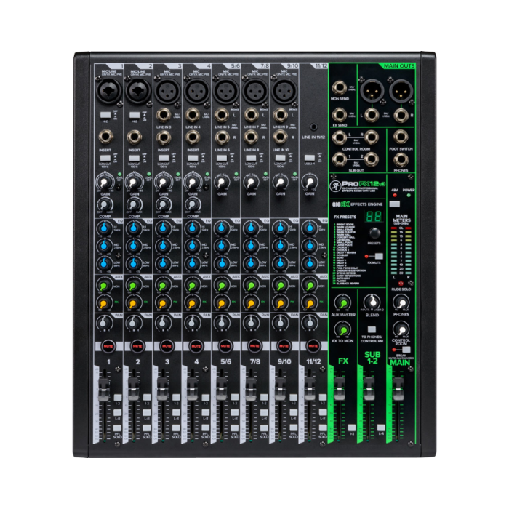
Task: Click the 9/10 channel XLR mic input
Action: (x=284, y=91)
